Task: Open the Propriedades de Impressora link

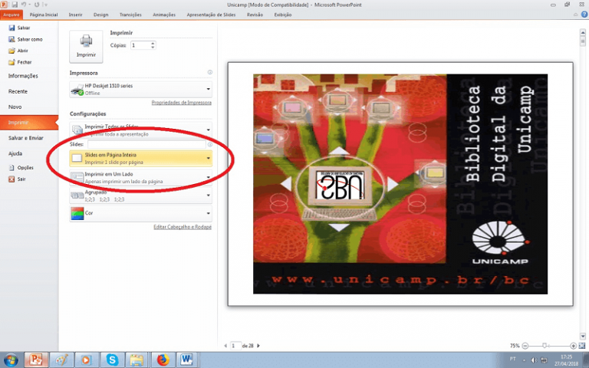Action: click(181, 102)
